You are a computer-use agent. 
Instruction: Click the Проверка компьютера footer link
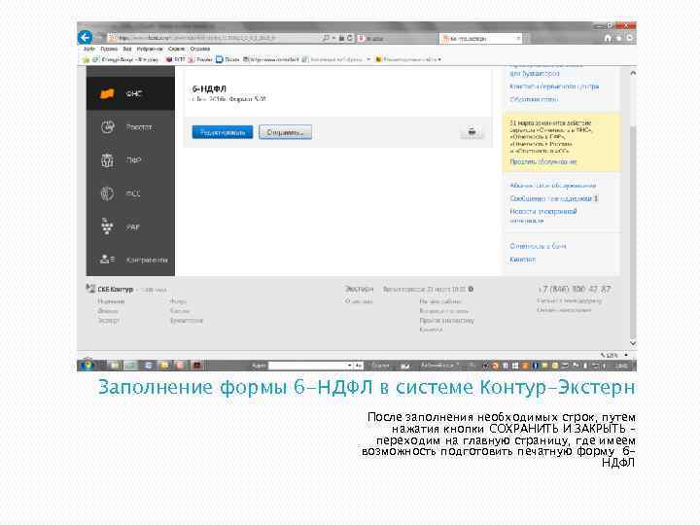click(447, 321)
